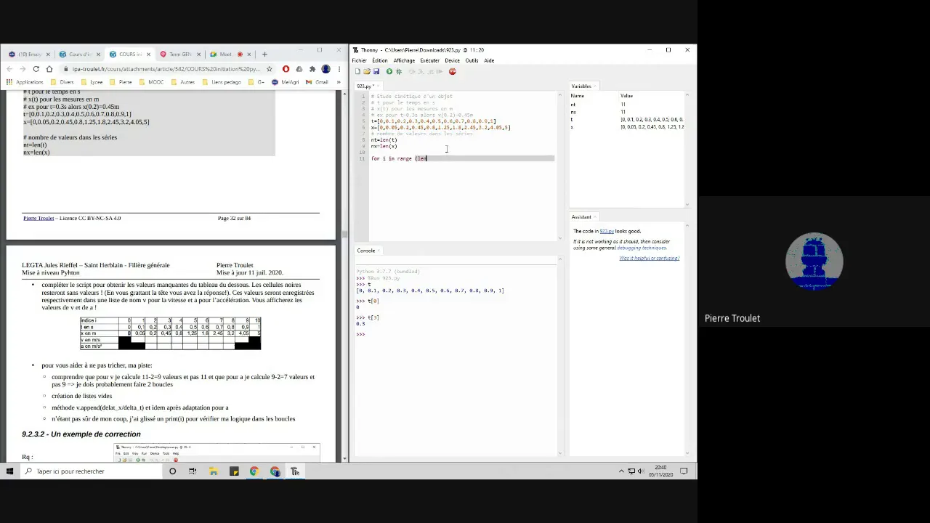Open the Édition menu in Thonny

click(x=380, y=60)
